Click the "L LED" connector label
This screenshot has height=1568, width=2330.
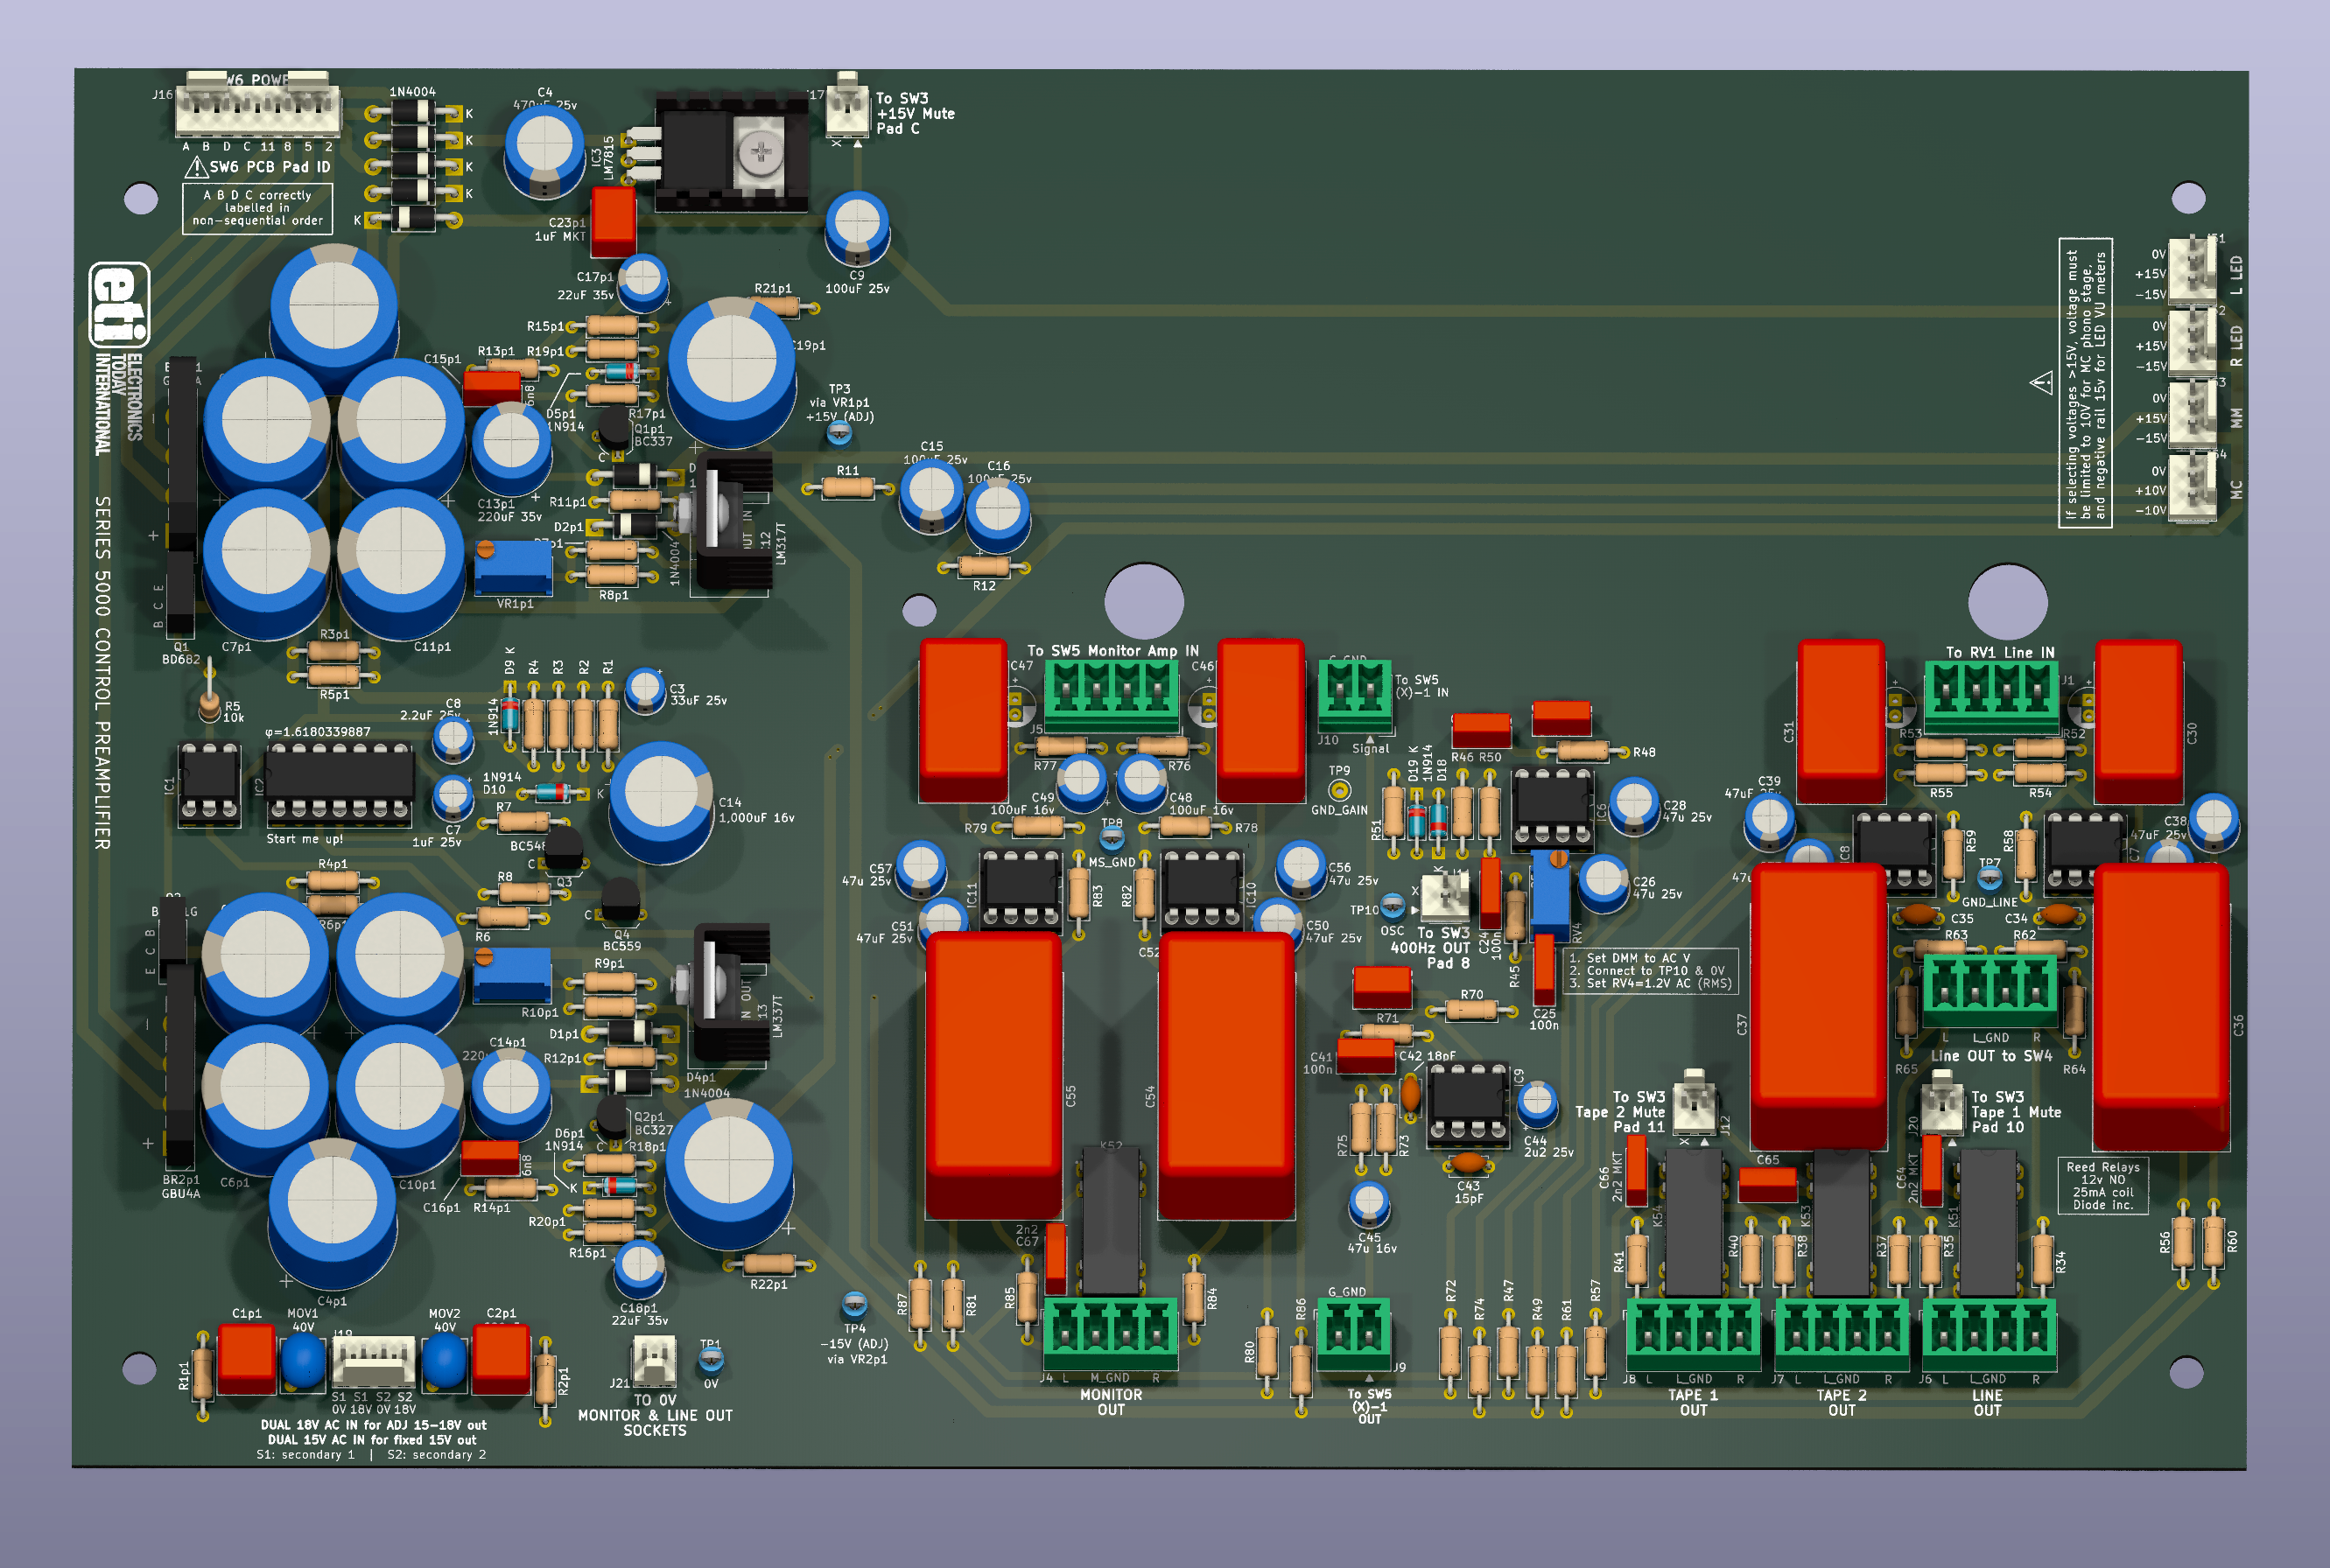(2237, 275)
